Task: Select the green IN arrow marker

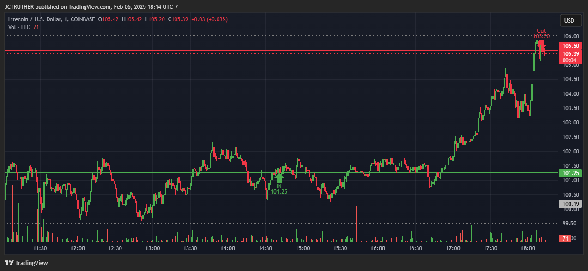Action: pos(279,177)
